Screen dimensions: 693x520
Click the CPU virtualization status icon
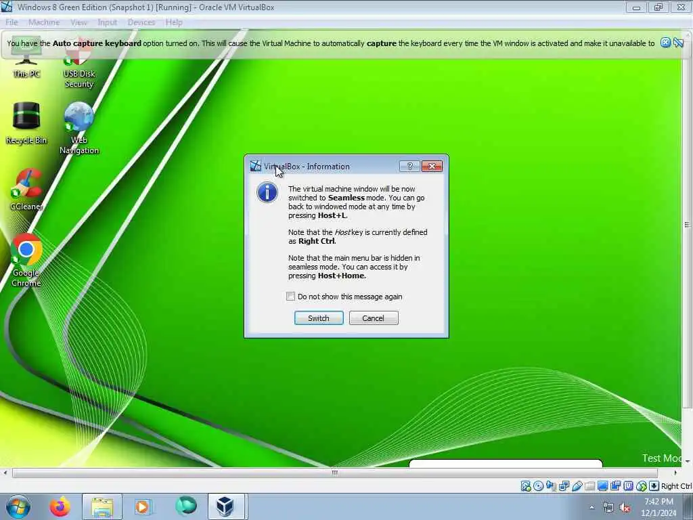click(x=628, y=486)
